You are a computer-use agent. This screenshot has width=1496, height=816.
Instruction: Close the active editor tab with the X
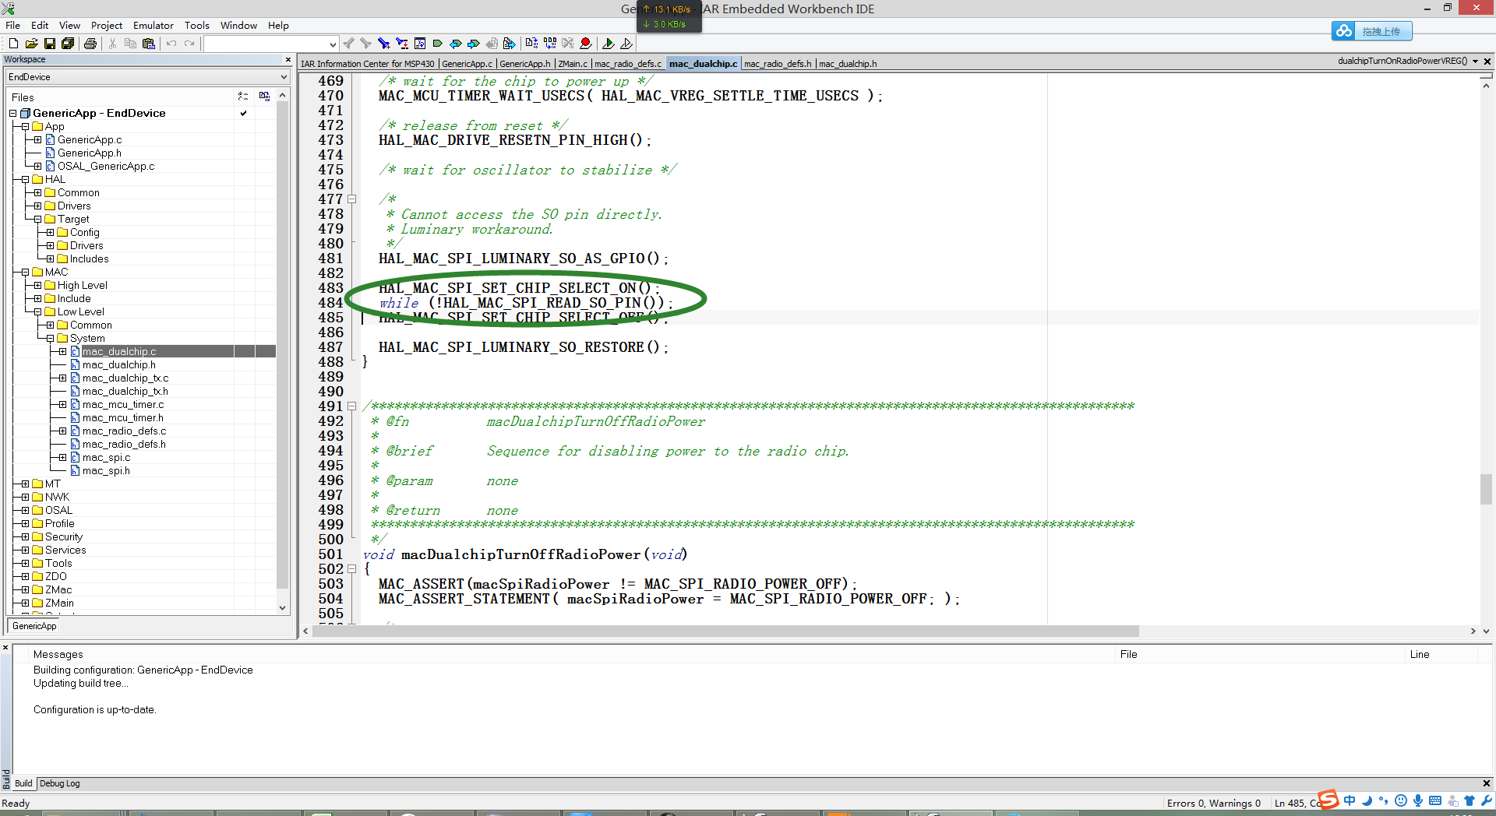click(1487, 61)
